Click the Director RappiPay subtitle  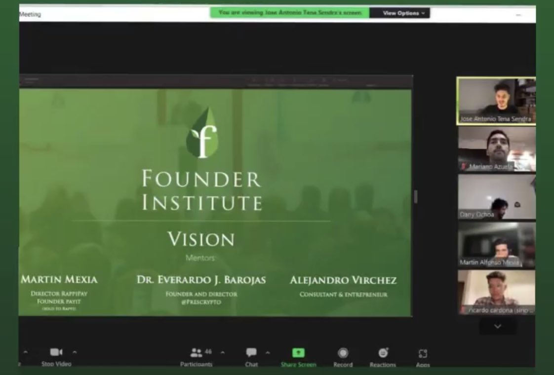(x=59, y=294)
